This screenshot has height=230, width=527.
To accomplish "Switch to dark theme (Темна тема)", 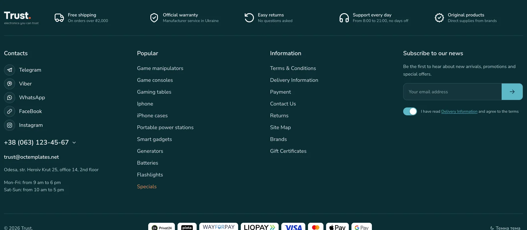I will (505, 228).
